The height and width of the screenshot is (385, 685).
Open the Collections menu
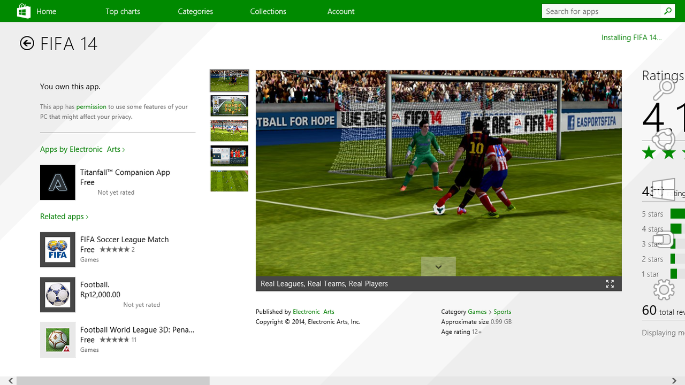(268, 11)
